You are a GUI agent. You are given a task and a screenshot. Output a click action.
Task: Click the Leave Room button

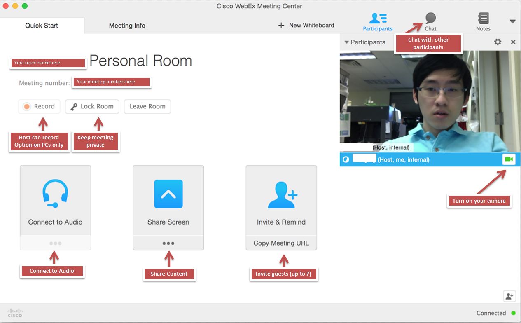click(147, 106)
